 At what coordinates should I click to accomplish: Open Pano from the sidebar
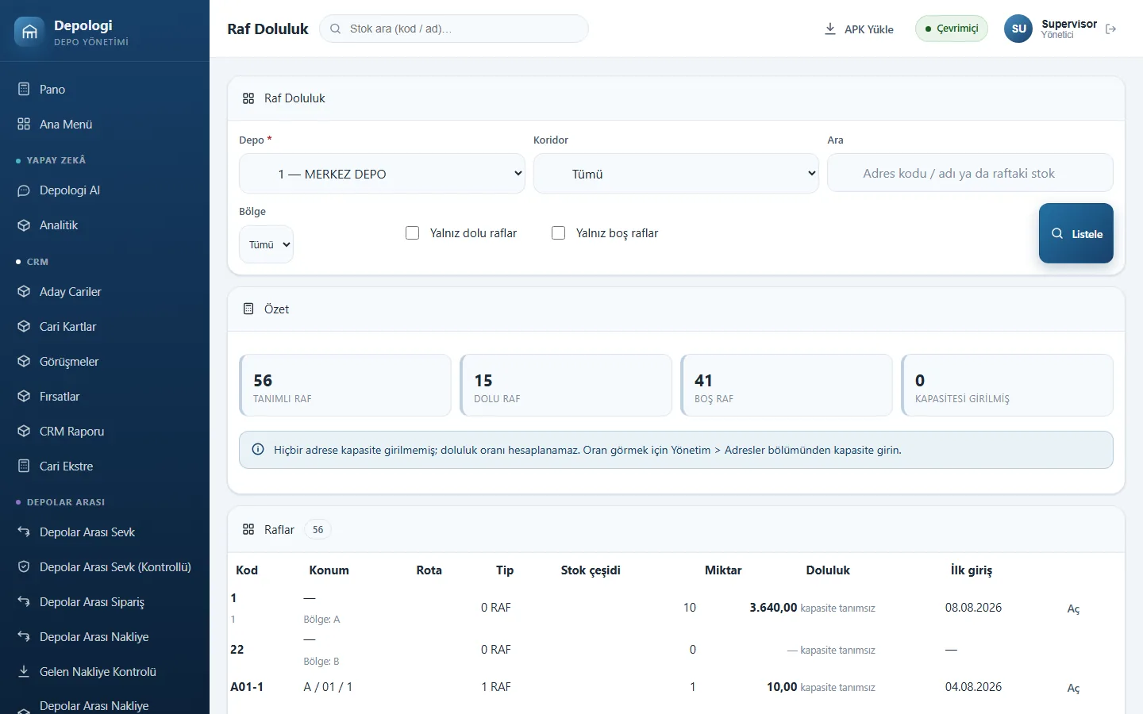[x=105, y=90]
